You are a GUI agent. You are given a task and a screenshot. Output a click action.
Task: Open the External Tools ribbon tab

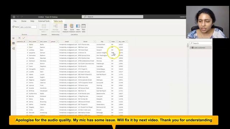44,21
